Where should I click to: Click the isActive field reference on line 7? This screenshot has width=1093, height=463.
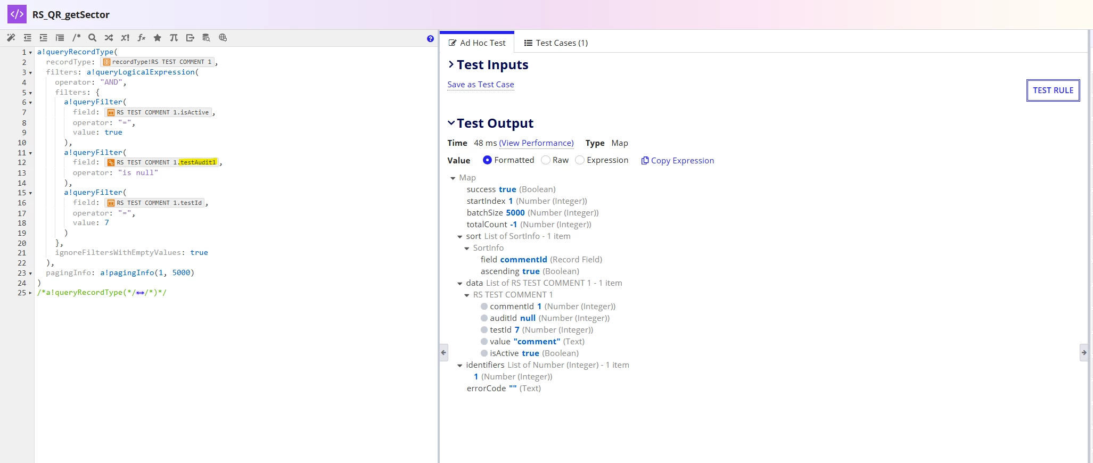[159, 112]
